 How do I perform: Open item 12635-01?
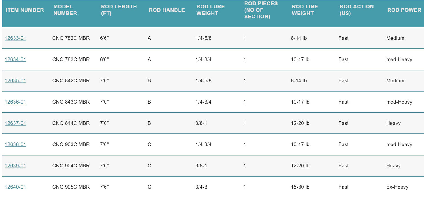pos(15,81)
